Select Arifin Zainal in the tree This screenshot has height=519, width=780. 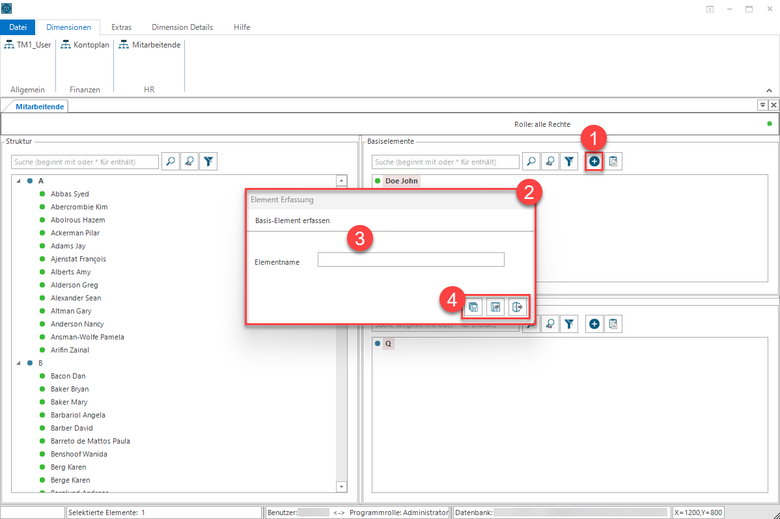[x=70, y=350]
